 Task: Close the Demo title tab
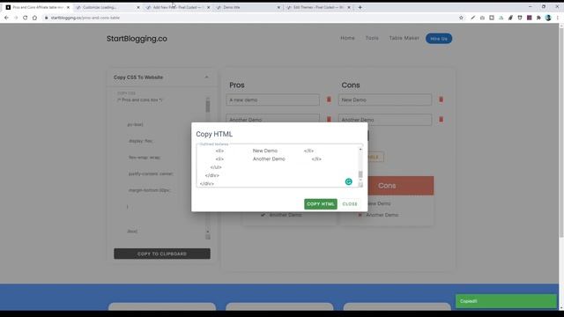click(x=278, y=7)
